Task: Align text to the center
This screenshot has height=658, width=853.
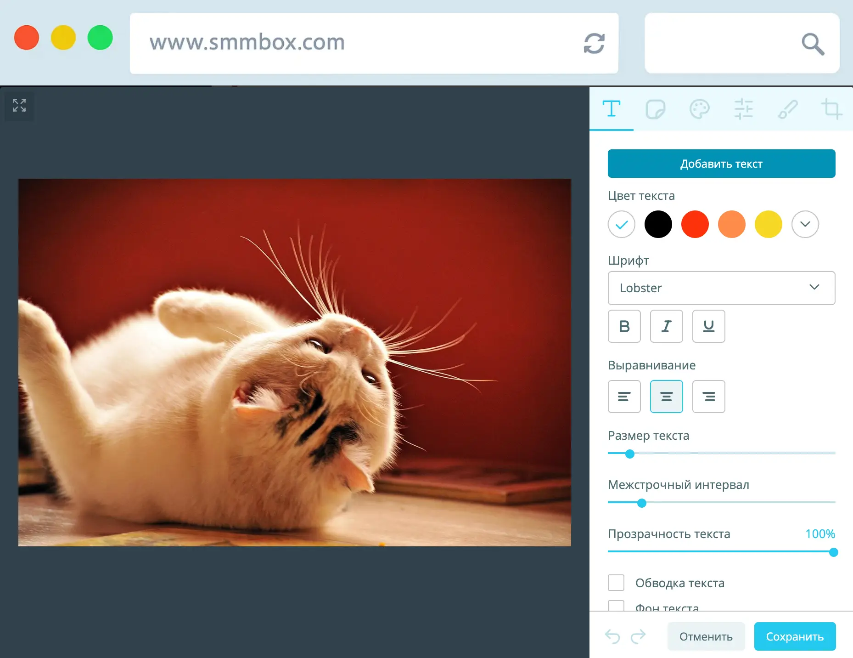Action: coord(667,397)
